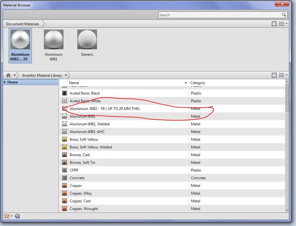Click Brass, Soft Yellow swatch icon
296x226 pixels.
pyautogui.click(x=64, y=139)
